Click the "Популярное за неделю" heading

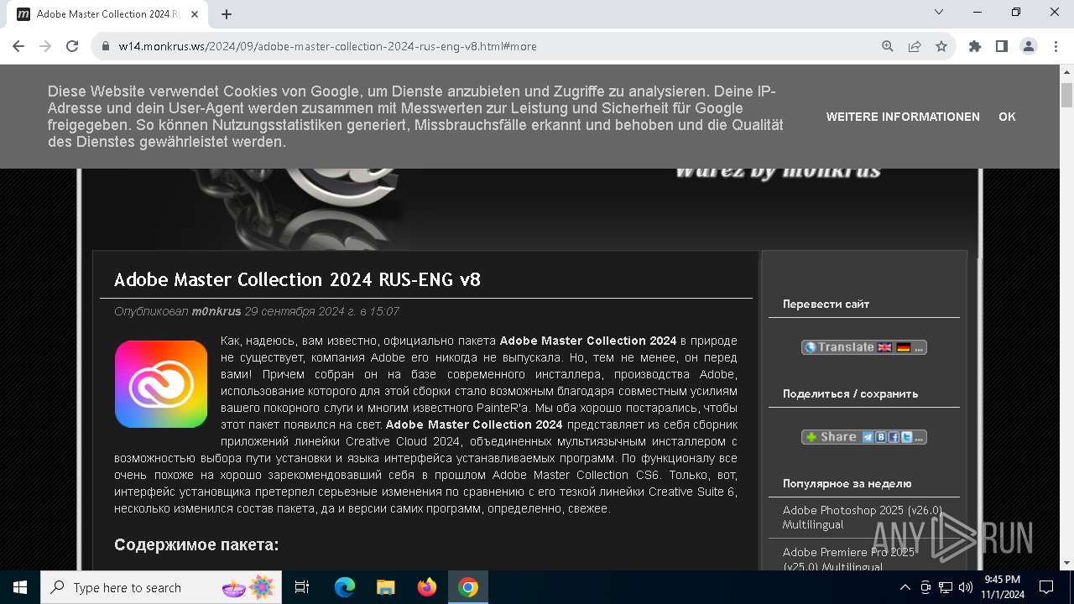click(x=847, y=483)
